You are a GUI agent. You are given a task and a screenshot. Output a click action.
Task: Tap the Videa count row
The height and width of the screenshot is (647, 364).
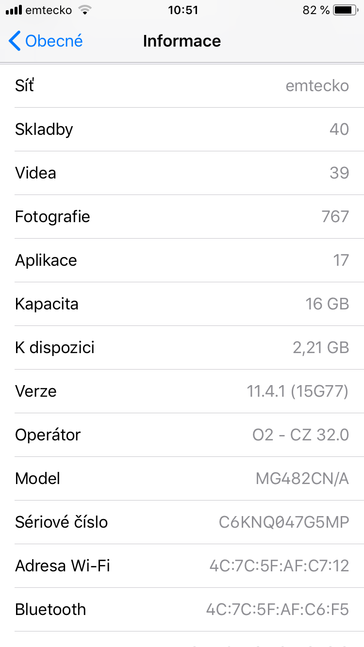pos(182,173)
